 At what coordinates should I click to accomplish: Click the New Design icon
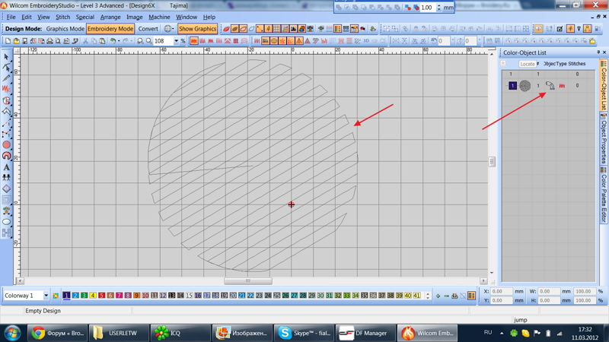pyautogui.click(x=8, y=41)
